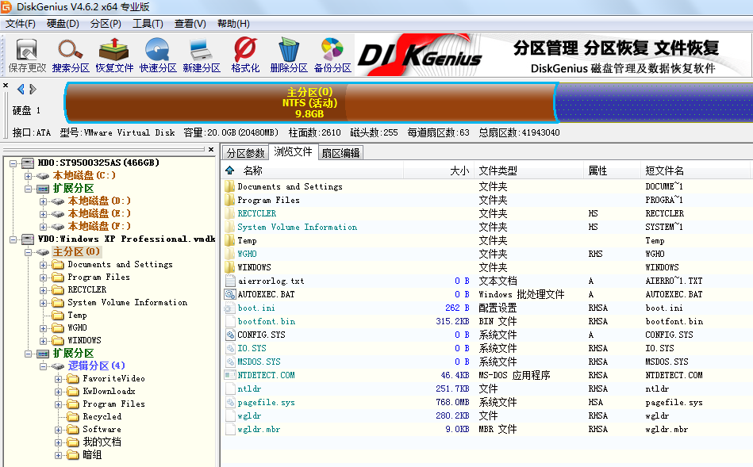Viewport: 753px width, 467px height.
Task: Click the go-up-folder arrow icon
Action: click(229, 170)
